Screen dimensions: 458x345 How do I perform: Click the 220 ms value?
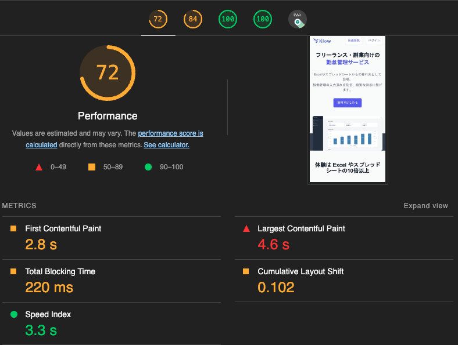(49, 287)
